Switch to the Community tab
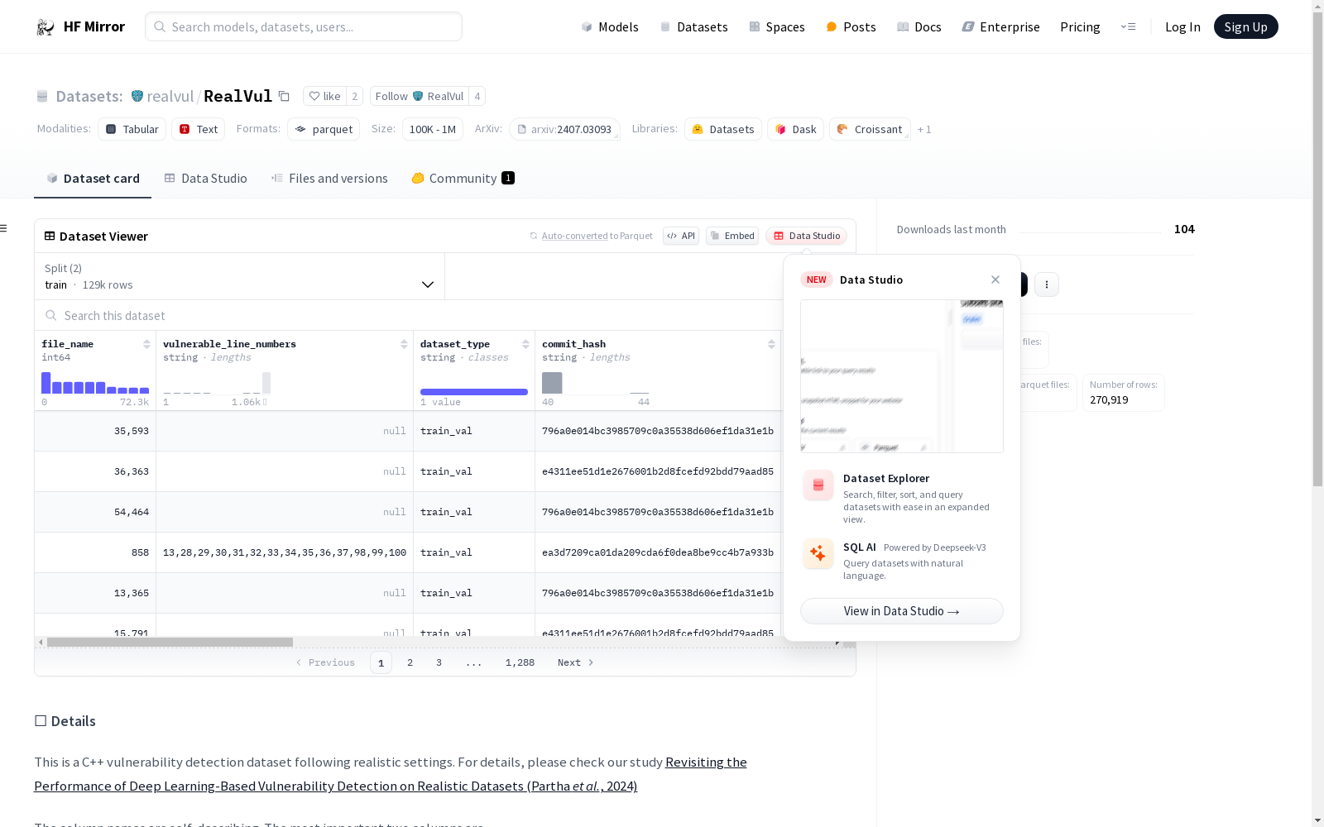The width and height of the screenshot is (1324, 827). 463,179
